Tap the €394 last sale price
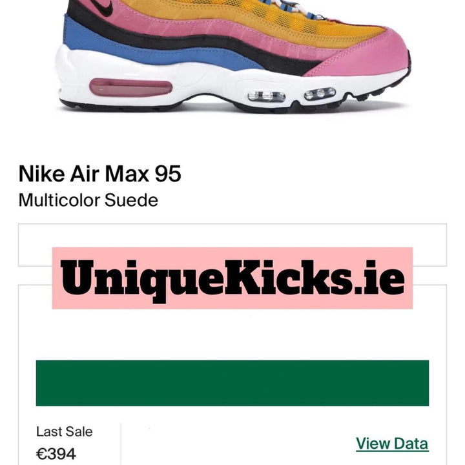Image resolution: width=465 pixels, height=465 pixels. [56, 454]
